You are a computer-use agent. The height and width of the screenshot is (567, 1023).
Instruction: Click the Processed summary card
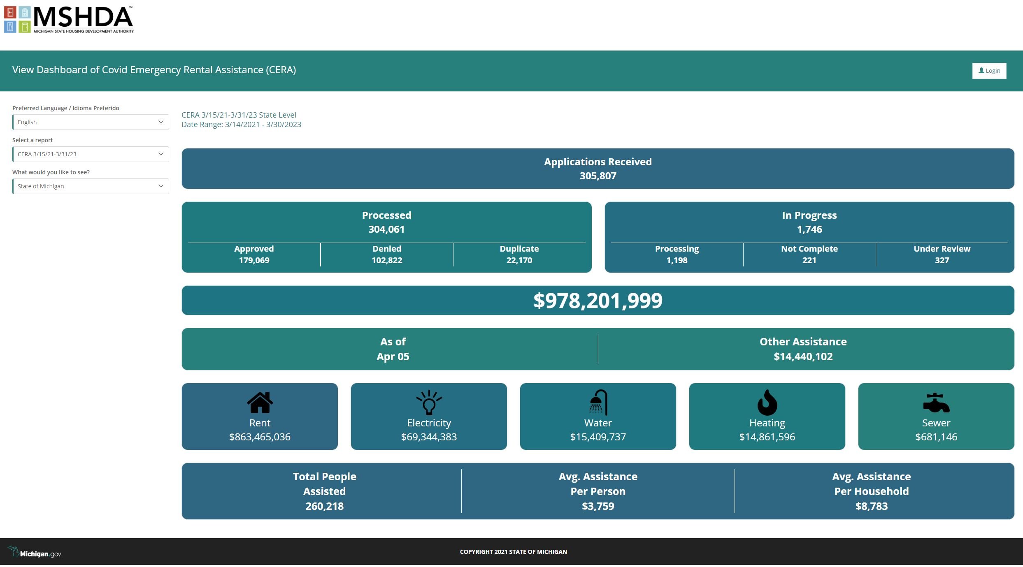pyautogui.click(x=386, y=222)
